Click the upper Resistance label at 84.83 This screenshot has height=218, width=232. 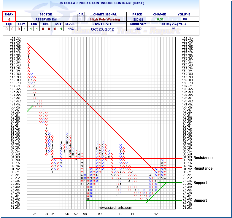203,158
